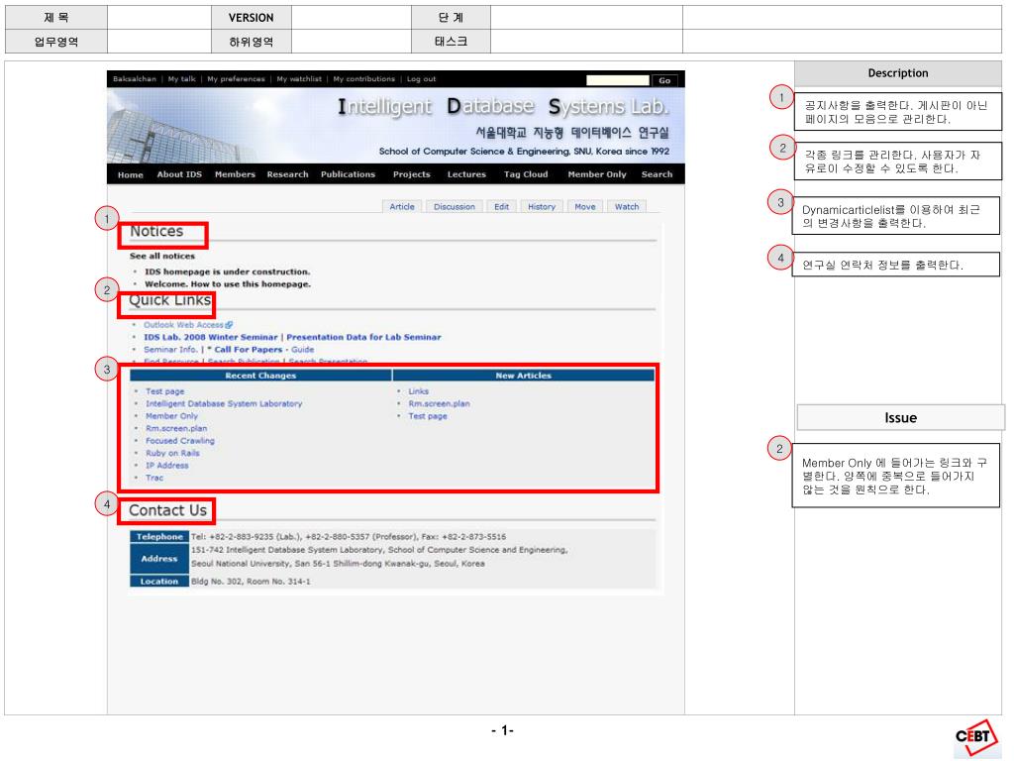The height and width of the screenshot is (761, 1014).
Task: Click the Issue panel header
Action: click(900, 418)
